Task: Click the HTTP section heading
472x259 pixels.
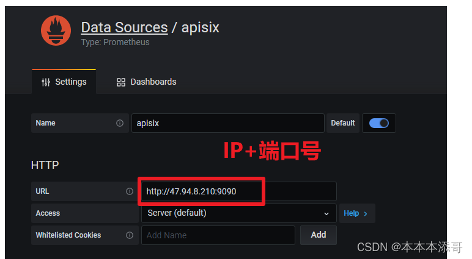Action: [x=45, y=165]
